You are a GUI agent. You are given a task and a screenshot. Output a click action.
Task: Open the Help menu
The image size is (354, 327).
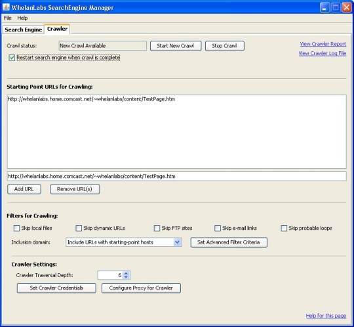[22, 18]
